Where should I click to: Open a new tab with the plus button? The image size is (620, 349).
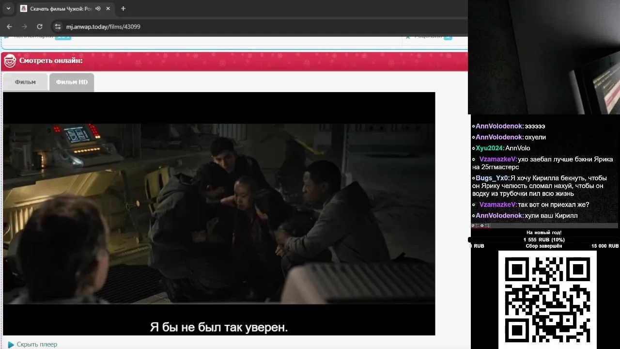123,9
